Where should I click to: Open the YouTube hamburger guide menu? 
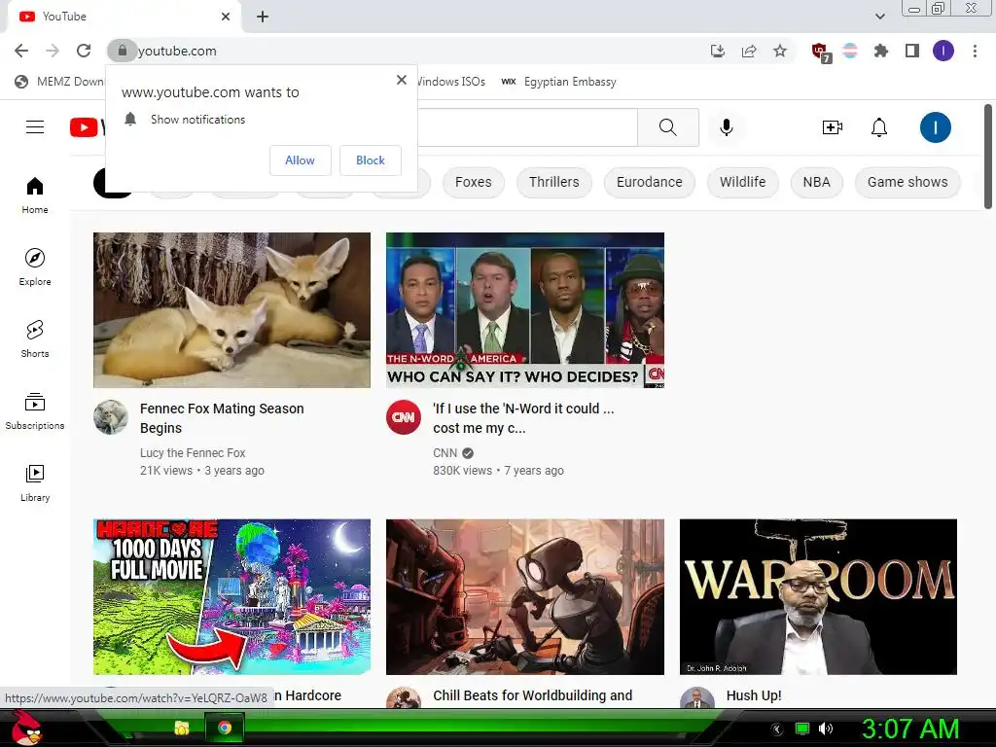(35, 127)
